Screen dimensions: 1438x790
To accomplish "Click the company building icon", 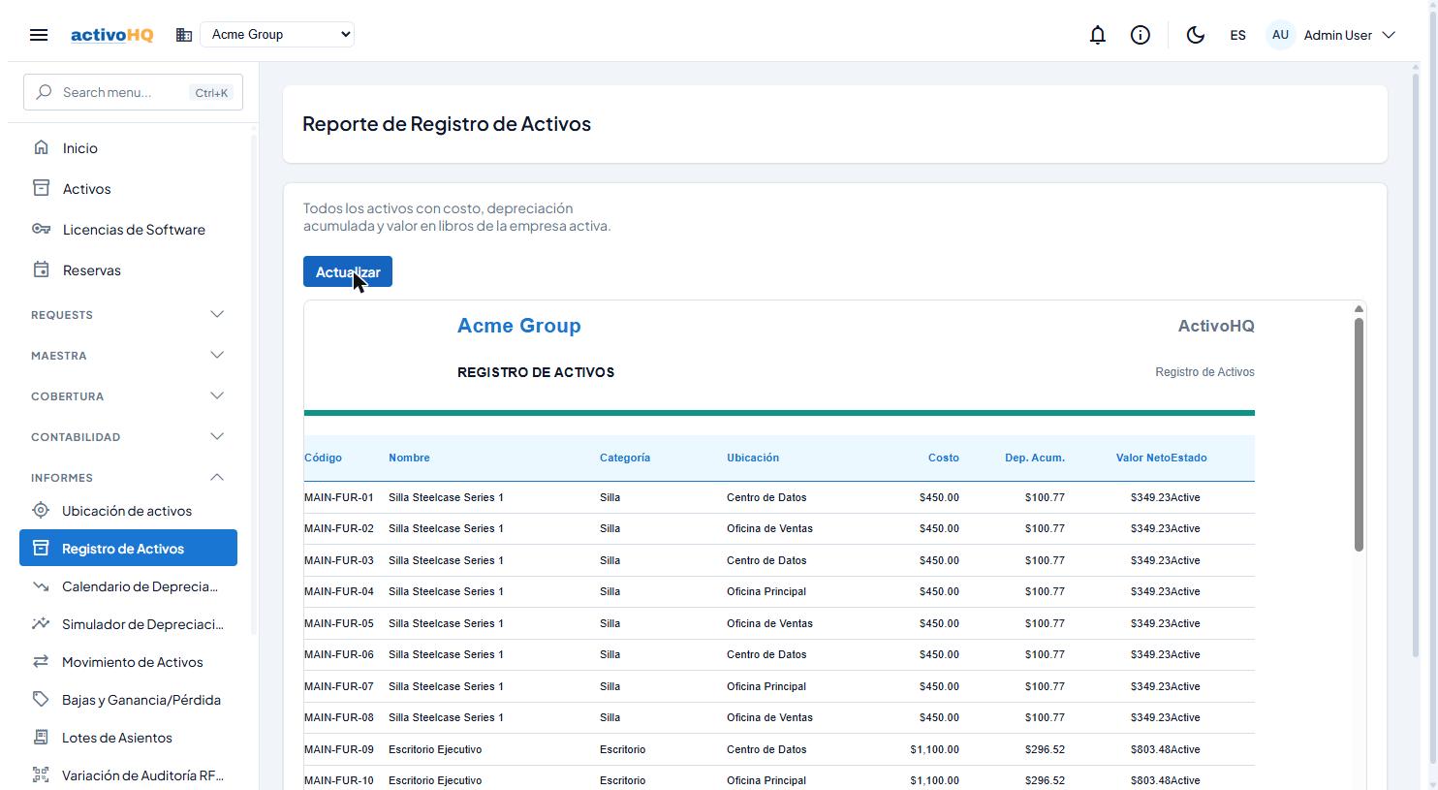I will (184, 35).
